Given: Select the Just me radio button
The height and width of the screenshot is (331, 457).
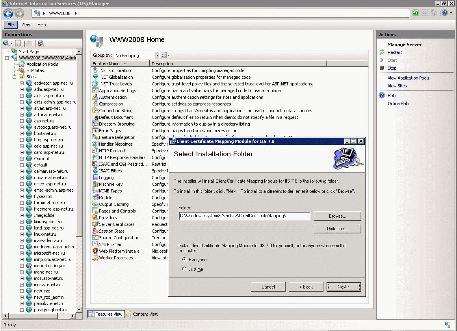Looking at the screenshot, I should click(x=184, y=269).
